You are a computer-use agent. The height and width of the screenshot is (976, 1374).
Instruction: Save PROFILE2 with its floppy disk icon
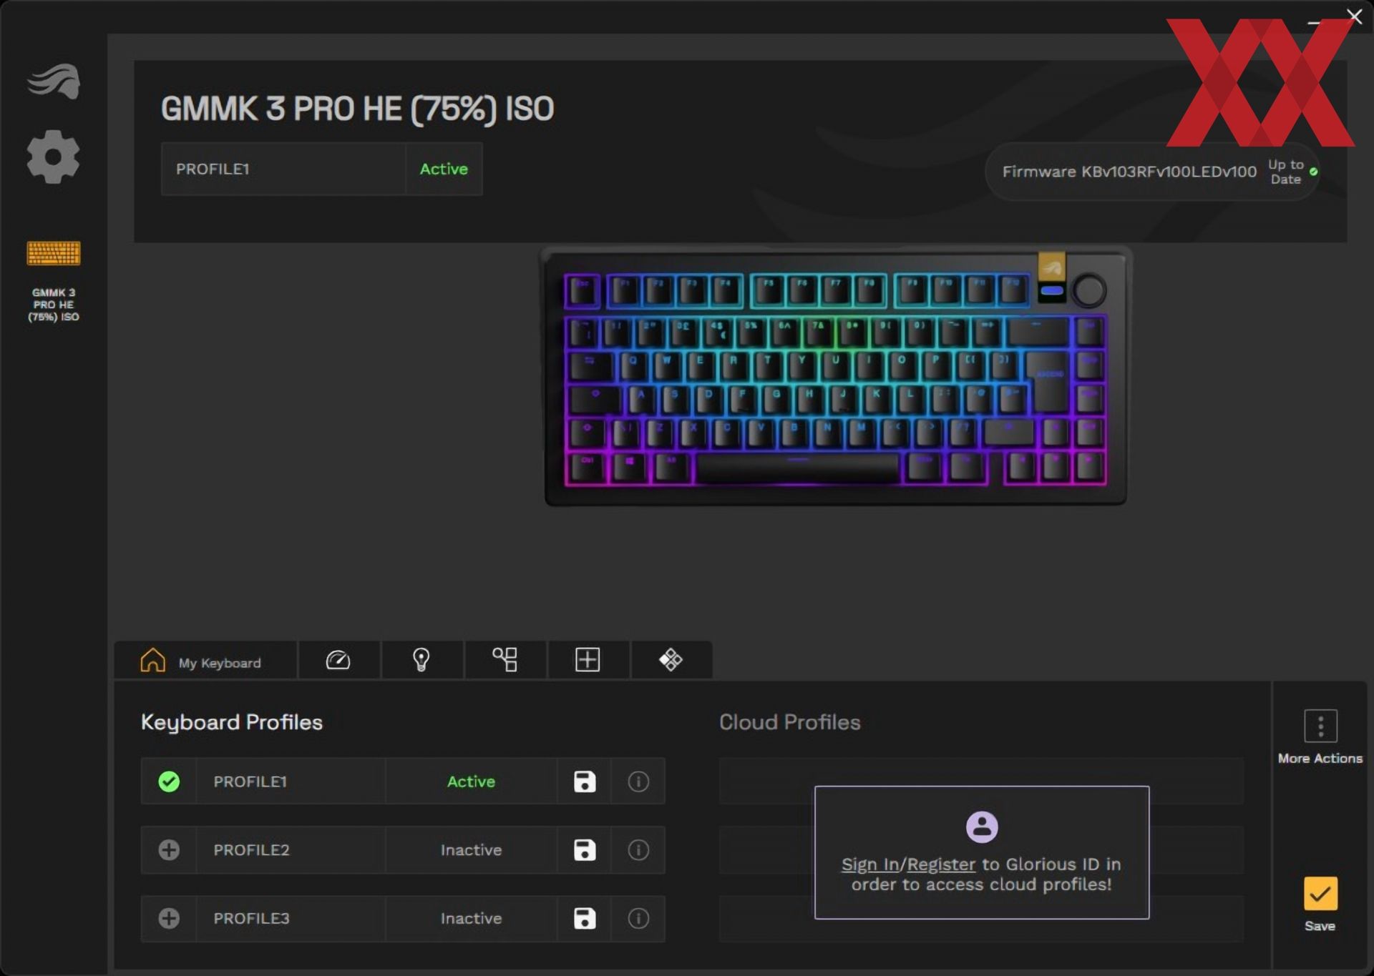585,850
